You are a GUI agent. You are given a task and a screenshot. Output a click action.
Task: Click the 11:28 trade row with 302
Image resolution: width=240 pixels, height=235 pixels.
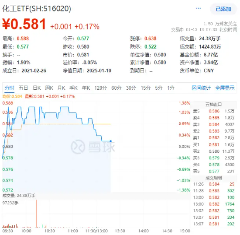tap(213, 191)
